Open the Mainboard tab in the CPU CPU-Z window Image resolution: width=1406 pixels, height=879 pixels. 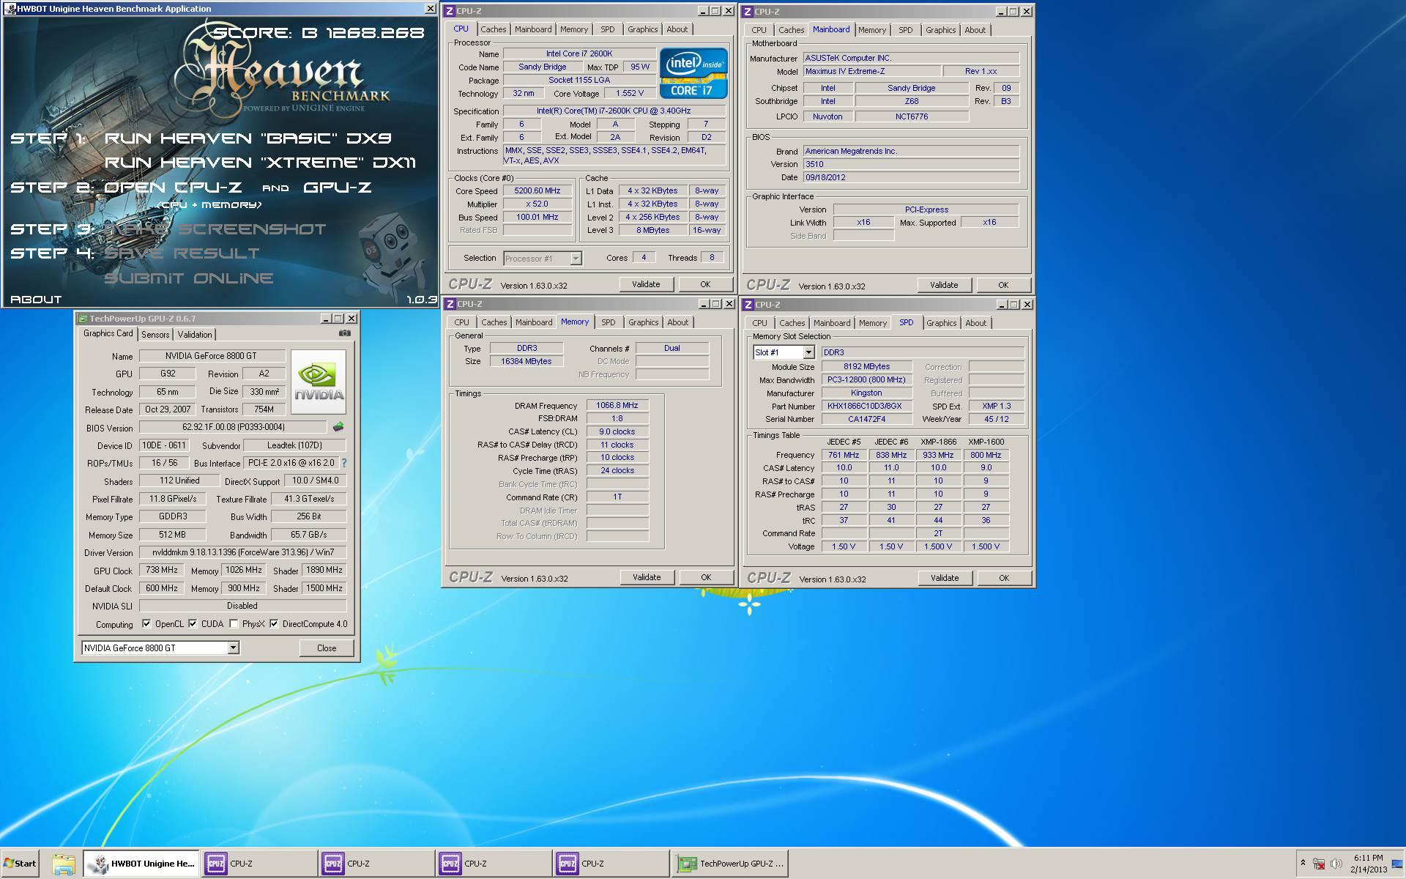coord(533,29)
